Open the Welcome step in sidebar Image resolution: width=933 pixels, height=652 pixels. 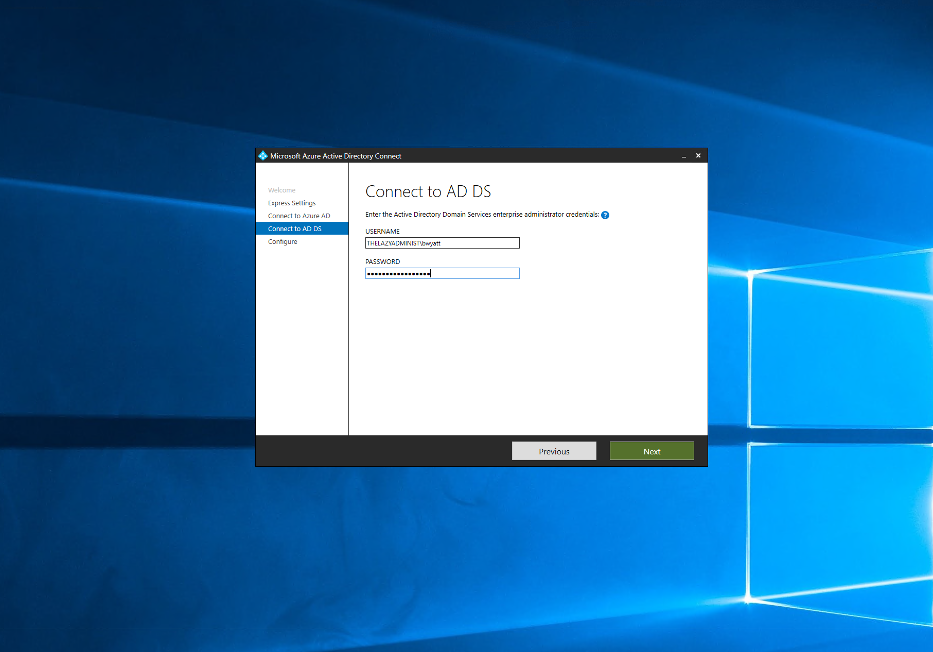tap(281, 190)
